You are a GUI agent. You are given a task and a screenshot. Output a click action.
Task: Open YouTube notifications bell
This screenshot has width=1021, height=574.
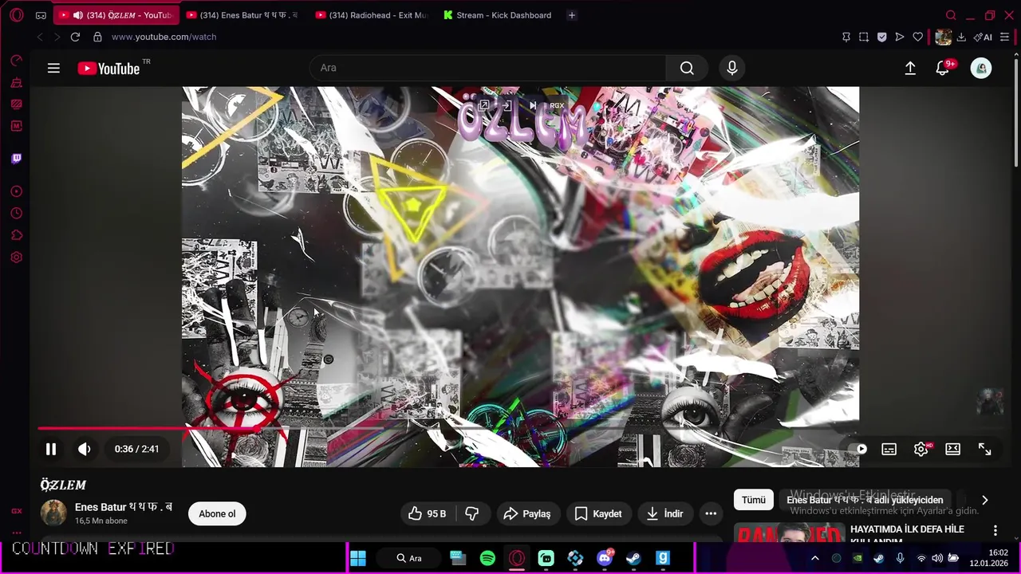pos(943,69)
